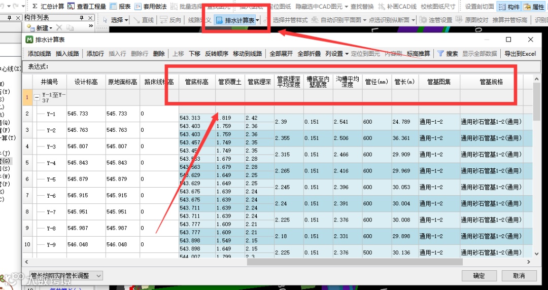Pin the 构件列表 panel
Screen dimensions: 548x290
click(x=81, y=18)
